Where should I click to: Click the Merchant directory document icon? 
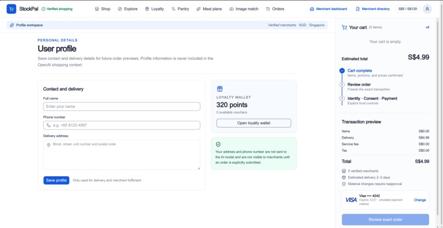click(x=358, y=9)
